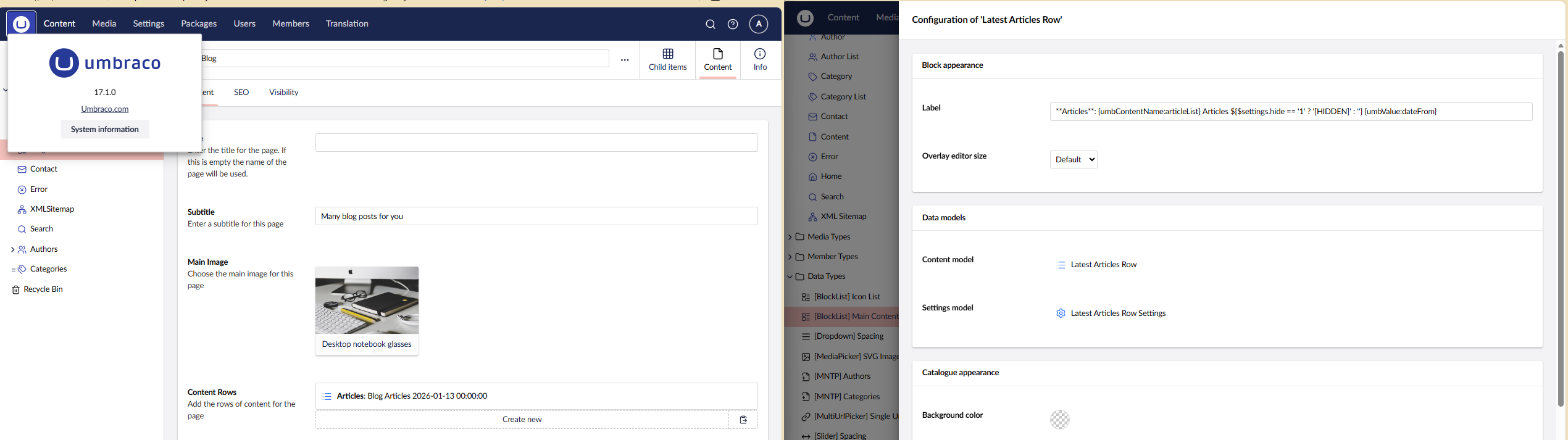Click the Latest Articles Row Settings gear
1568x440 pixels.
[1061, 313]
